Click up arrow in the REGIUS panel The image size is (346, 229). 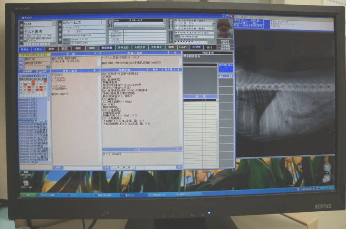point(221,76)
